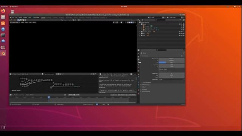This screenshot has width=242, height=136.
Task: Expand the Post Processing panel
Action: (146, 91)
